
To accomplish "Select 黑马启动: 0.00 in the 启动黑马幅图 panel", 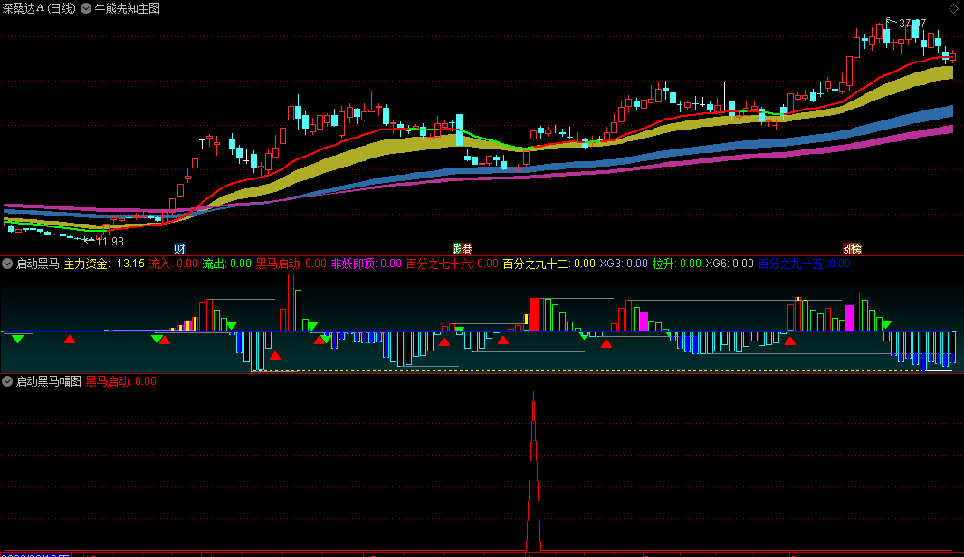I will [x=121, y=381].
